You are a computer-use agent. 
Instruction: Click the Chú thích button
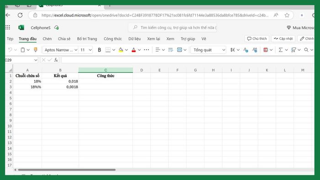257,38
